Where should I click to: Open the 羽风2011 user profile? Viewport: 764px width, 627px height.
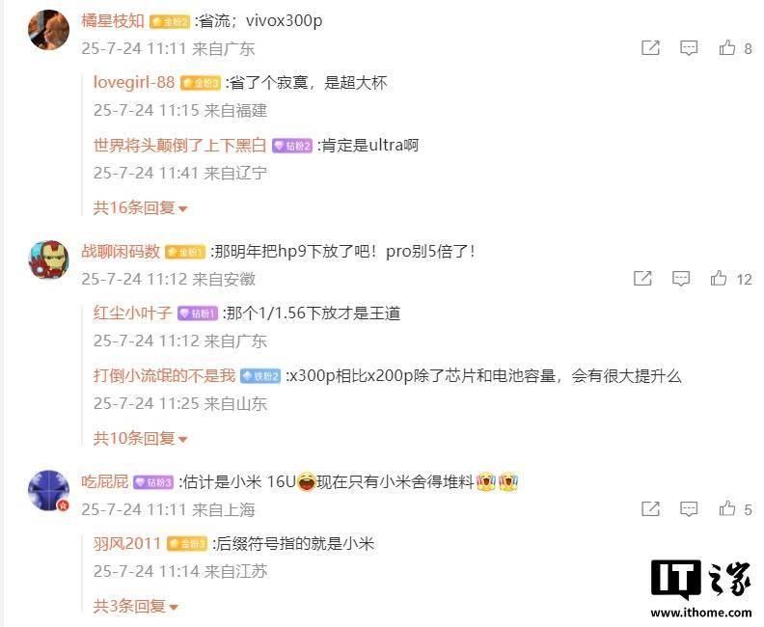pos(127,543)
